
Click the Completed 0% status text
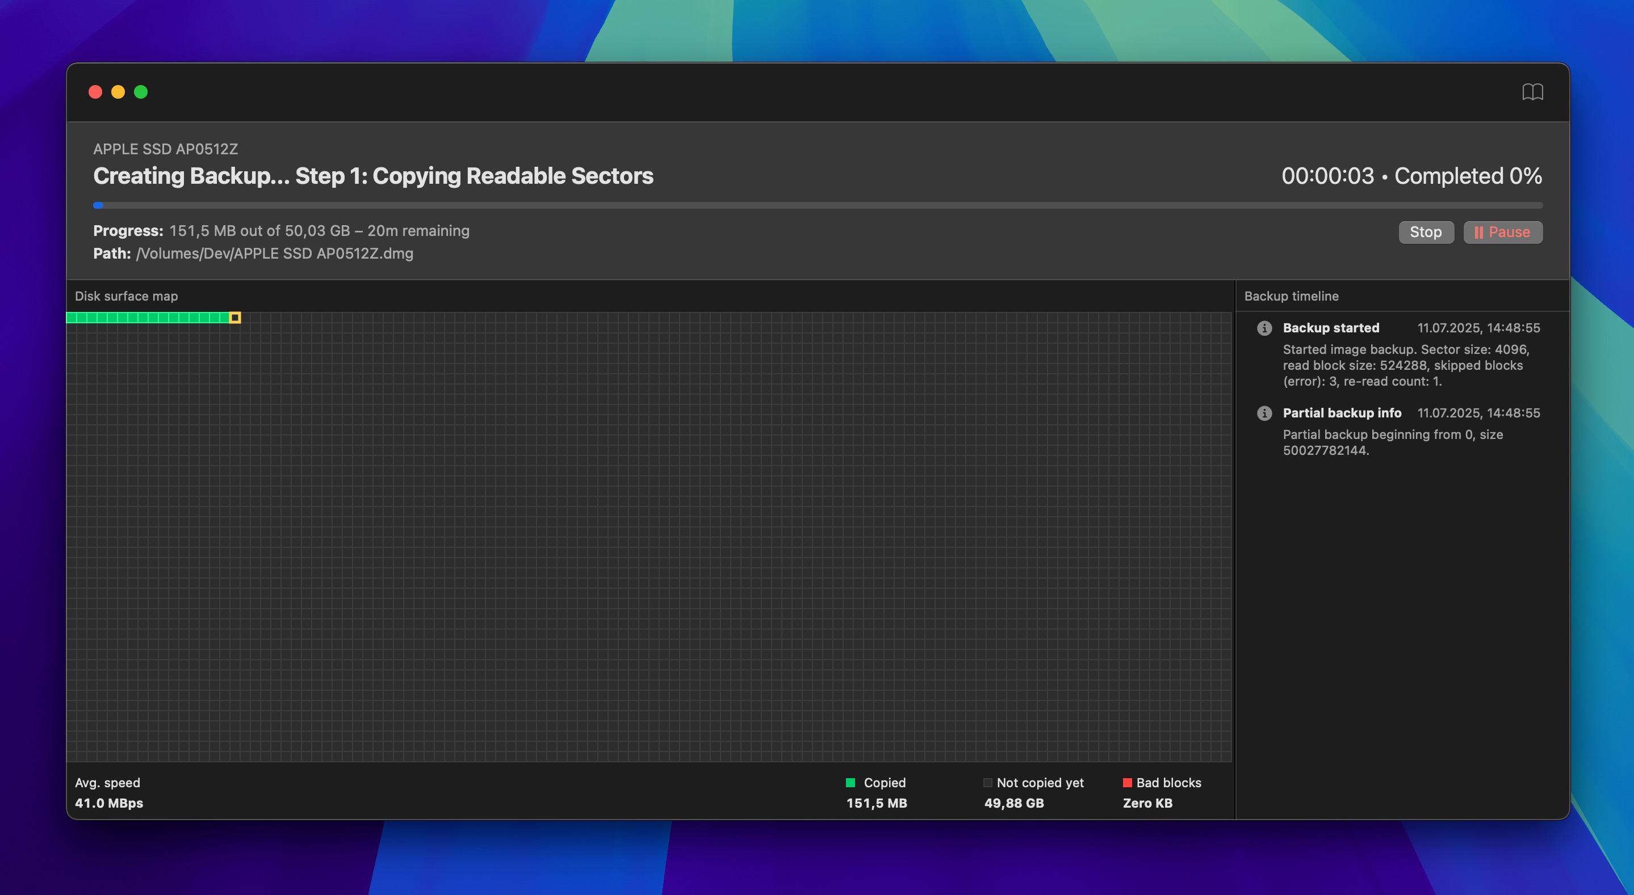pos(1467,177)
